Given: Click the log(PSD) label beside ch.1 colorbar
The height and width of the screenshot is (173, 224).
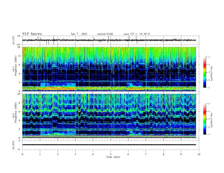Looking at the screenshot, I should [x=212, y=73].
